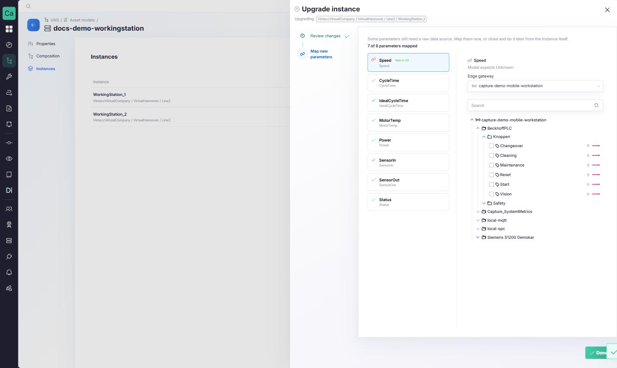Check the Maintenance tag checkbox

(492, 165)
